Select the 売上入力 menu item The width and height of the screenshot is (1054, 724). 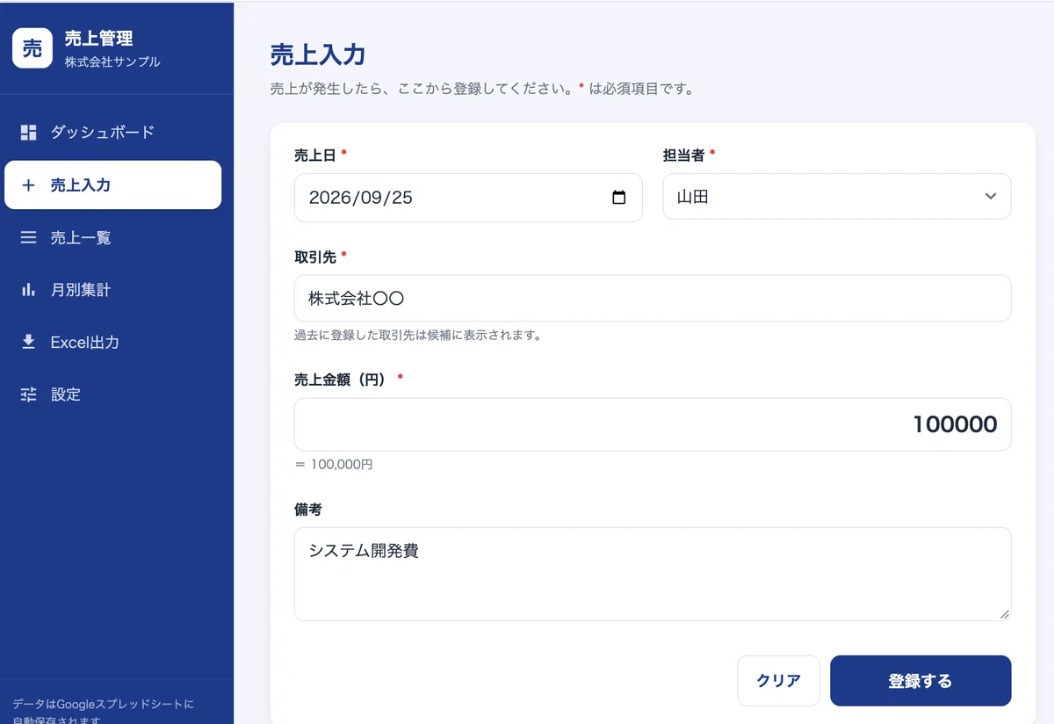[112, 185]
